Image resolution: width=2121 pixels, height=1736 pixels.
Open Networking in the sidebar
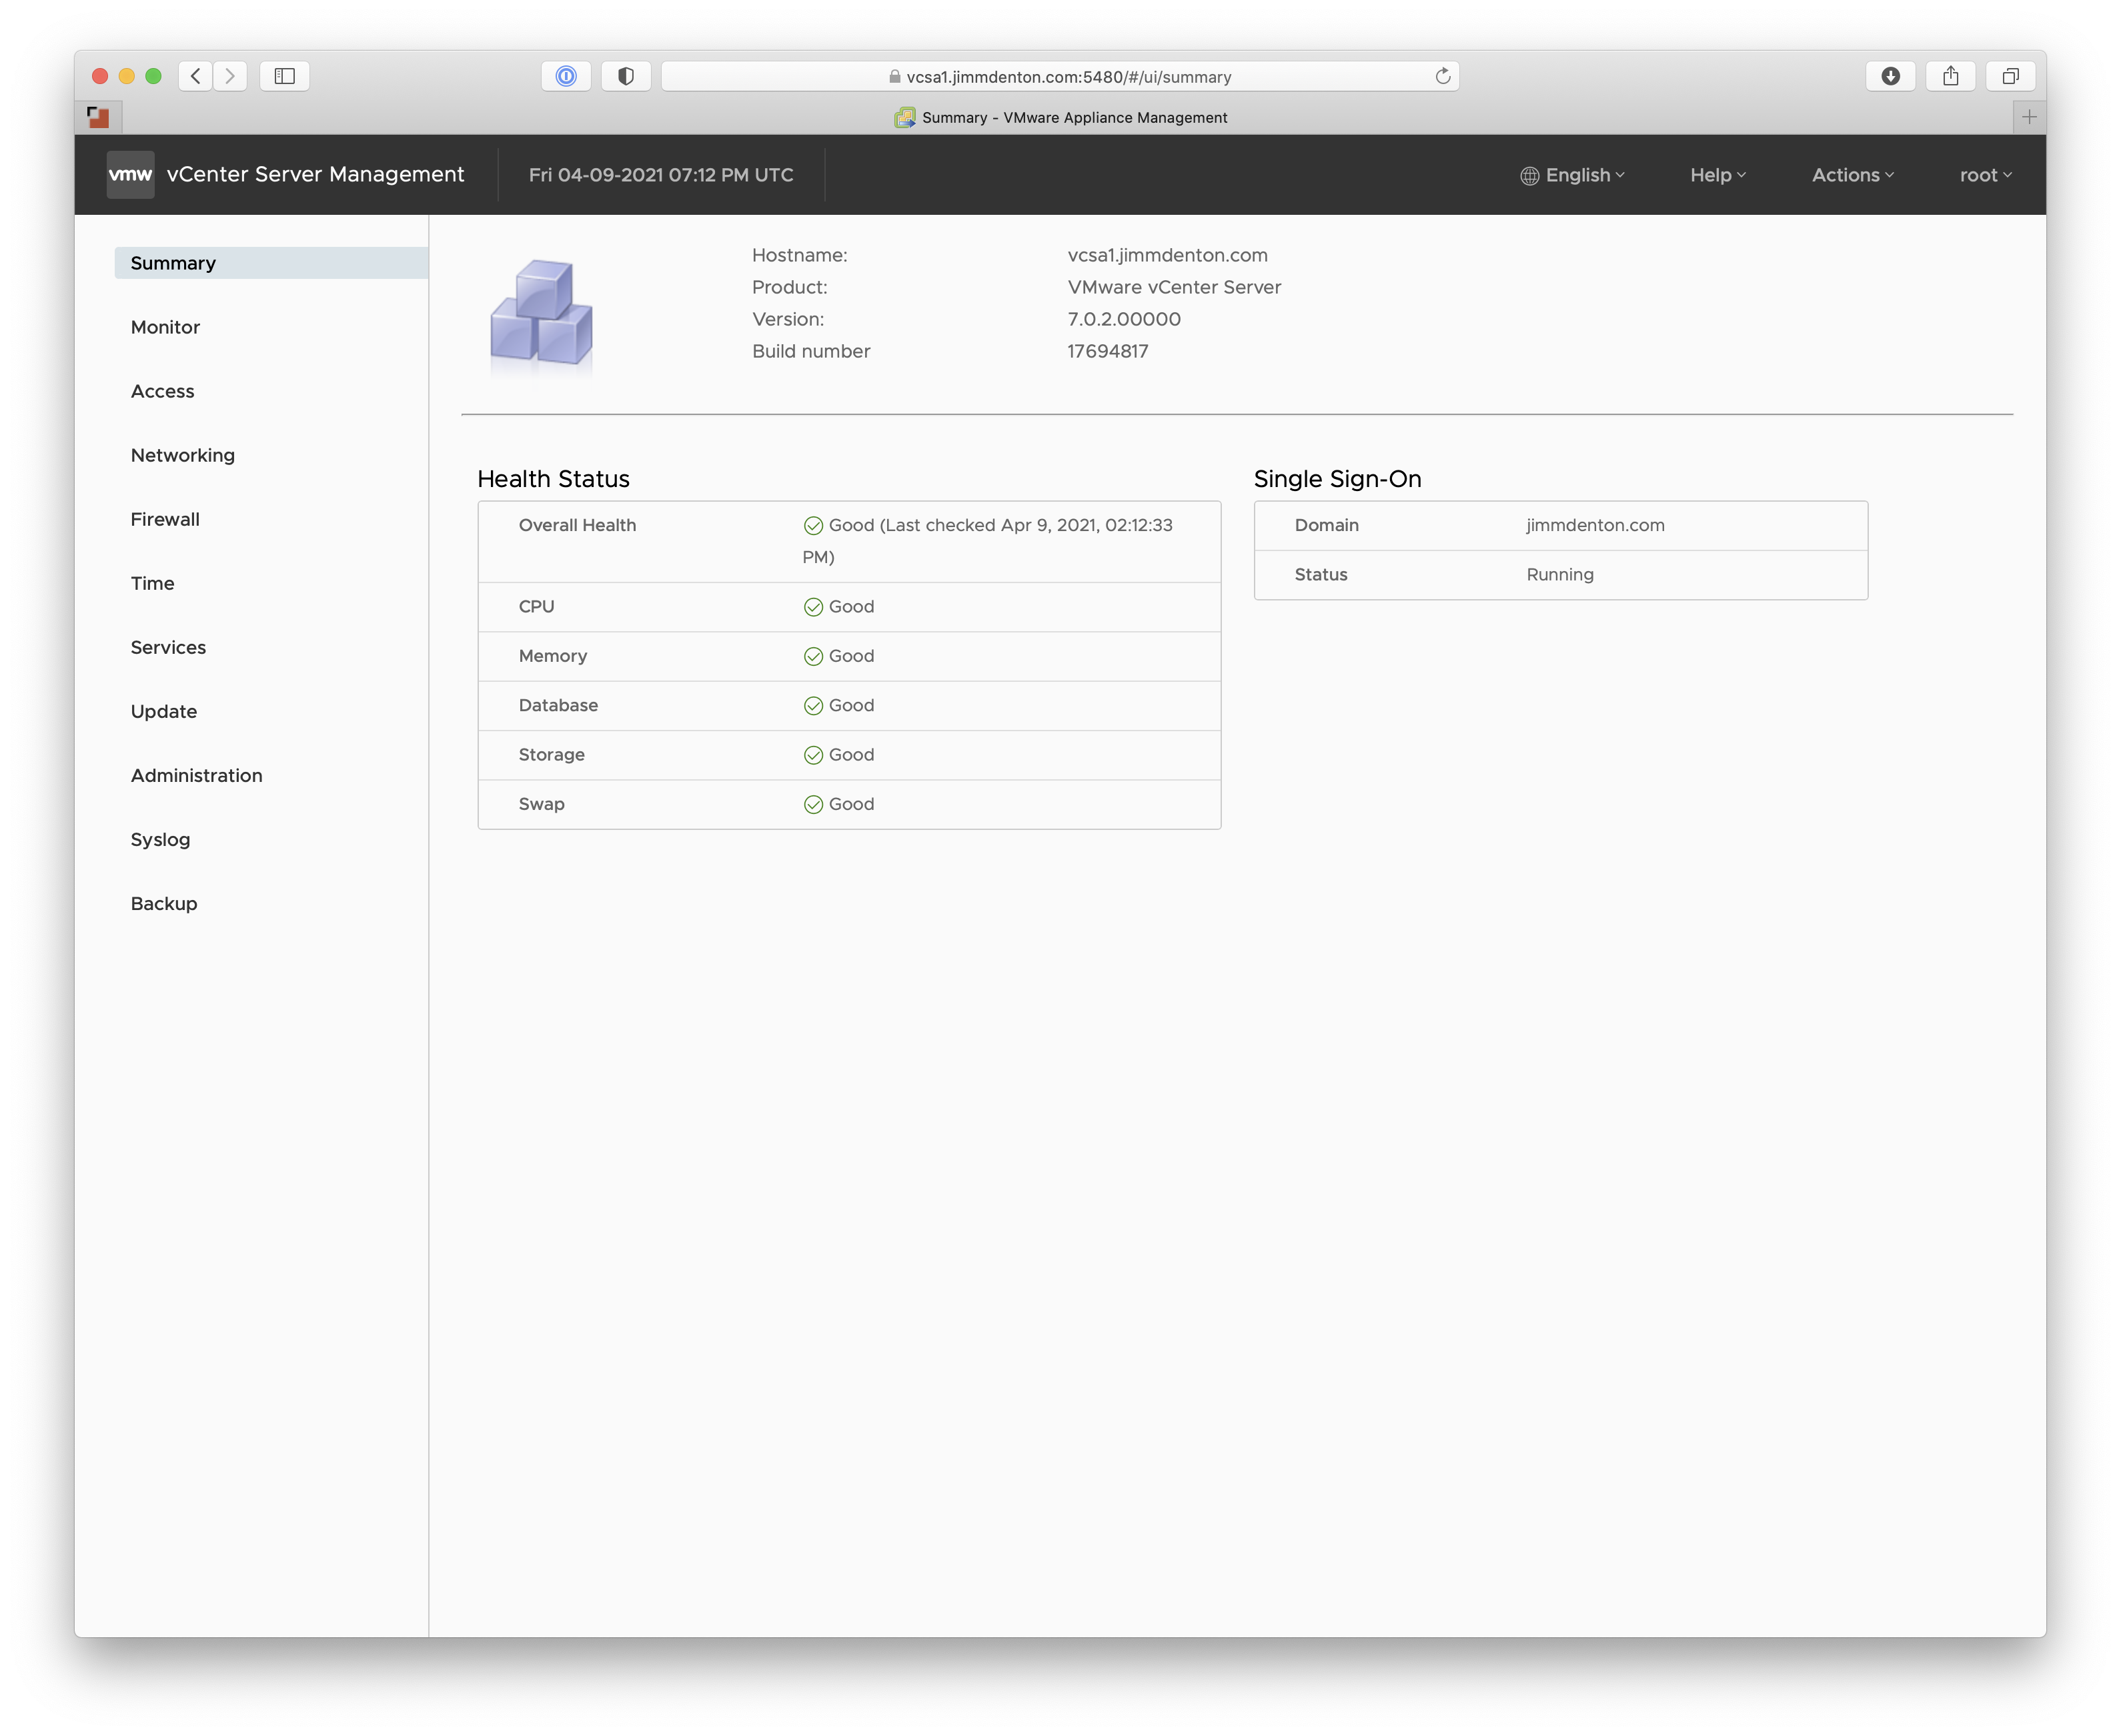pos(183,455)
